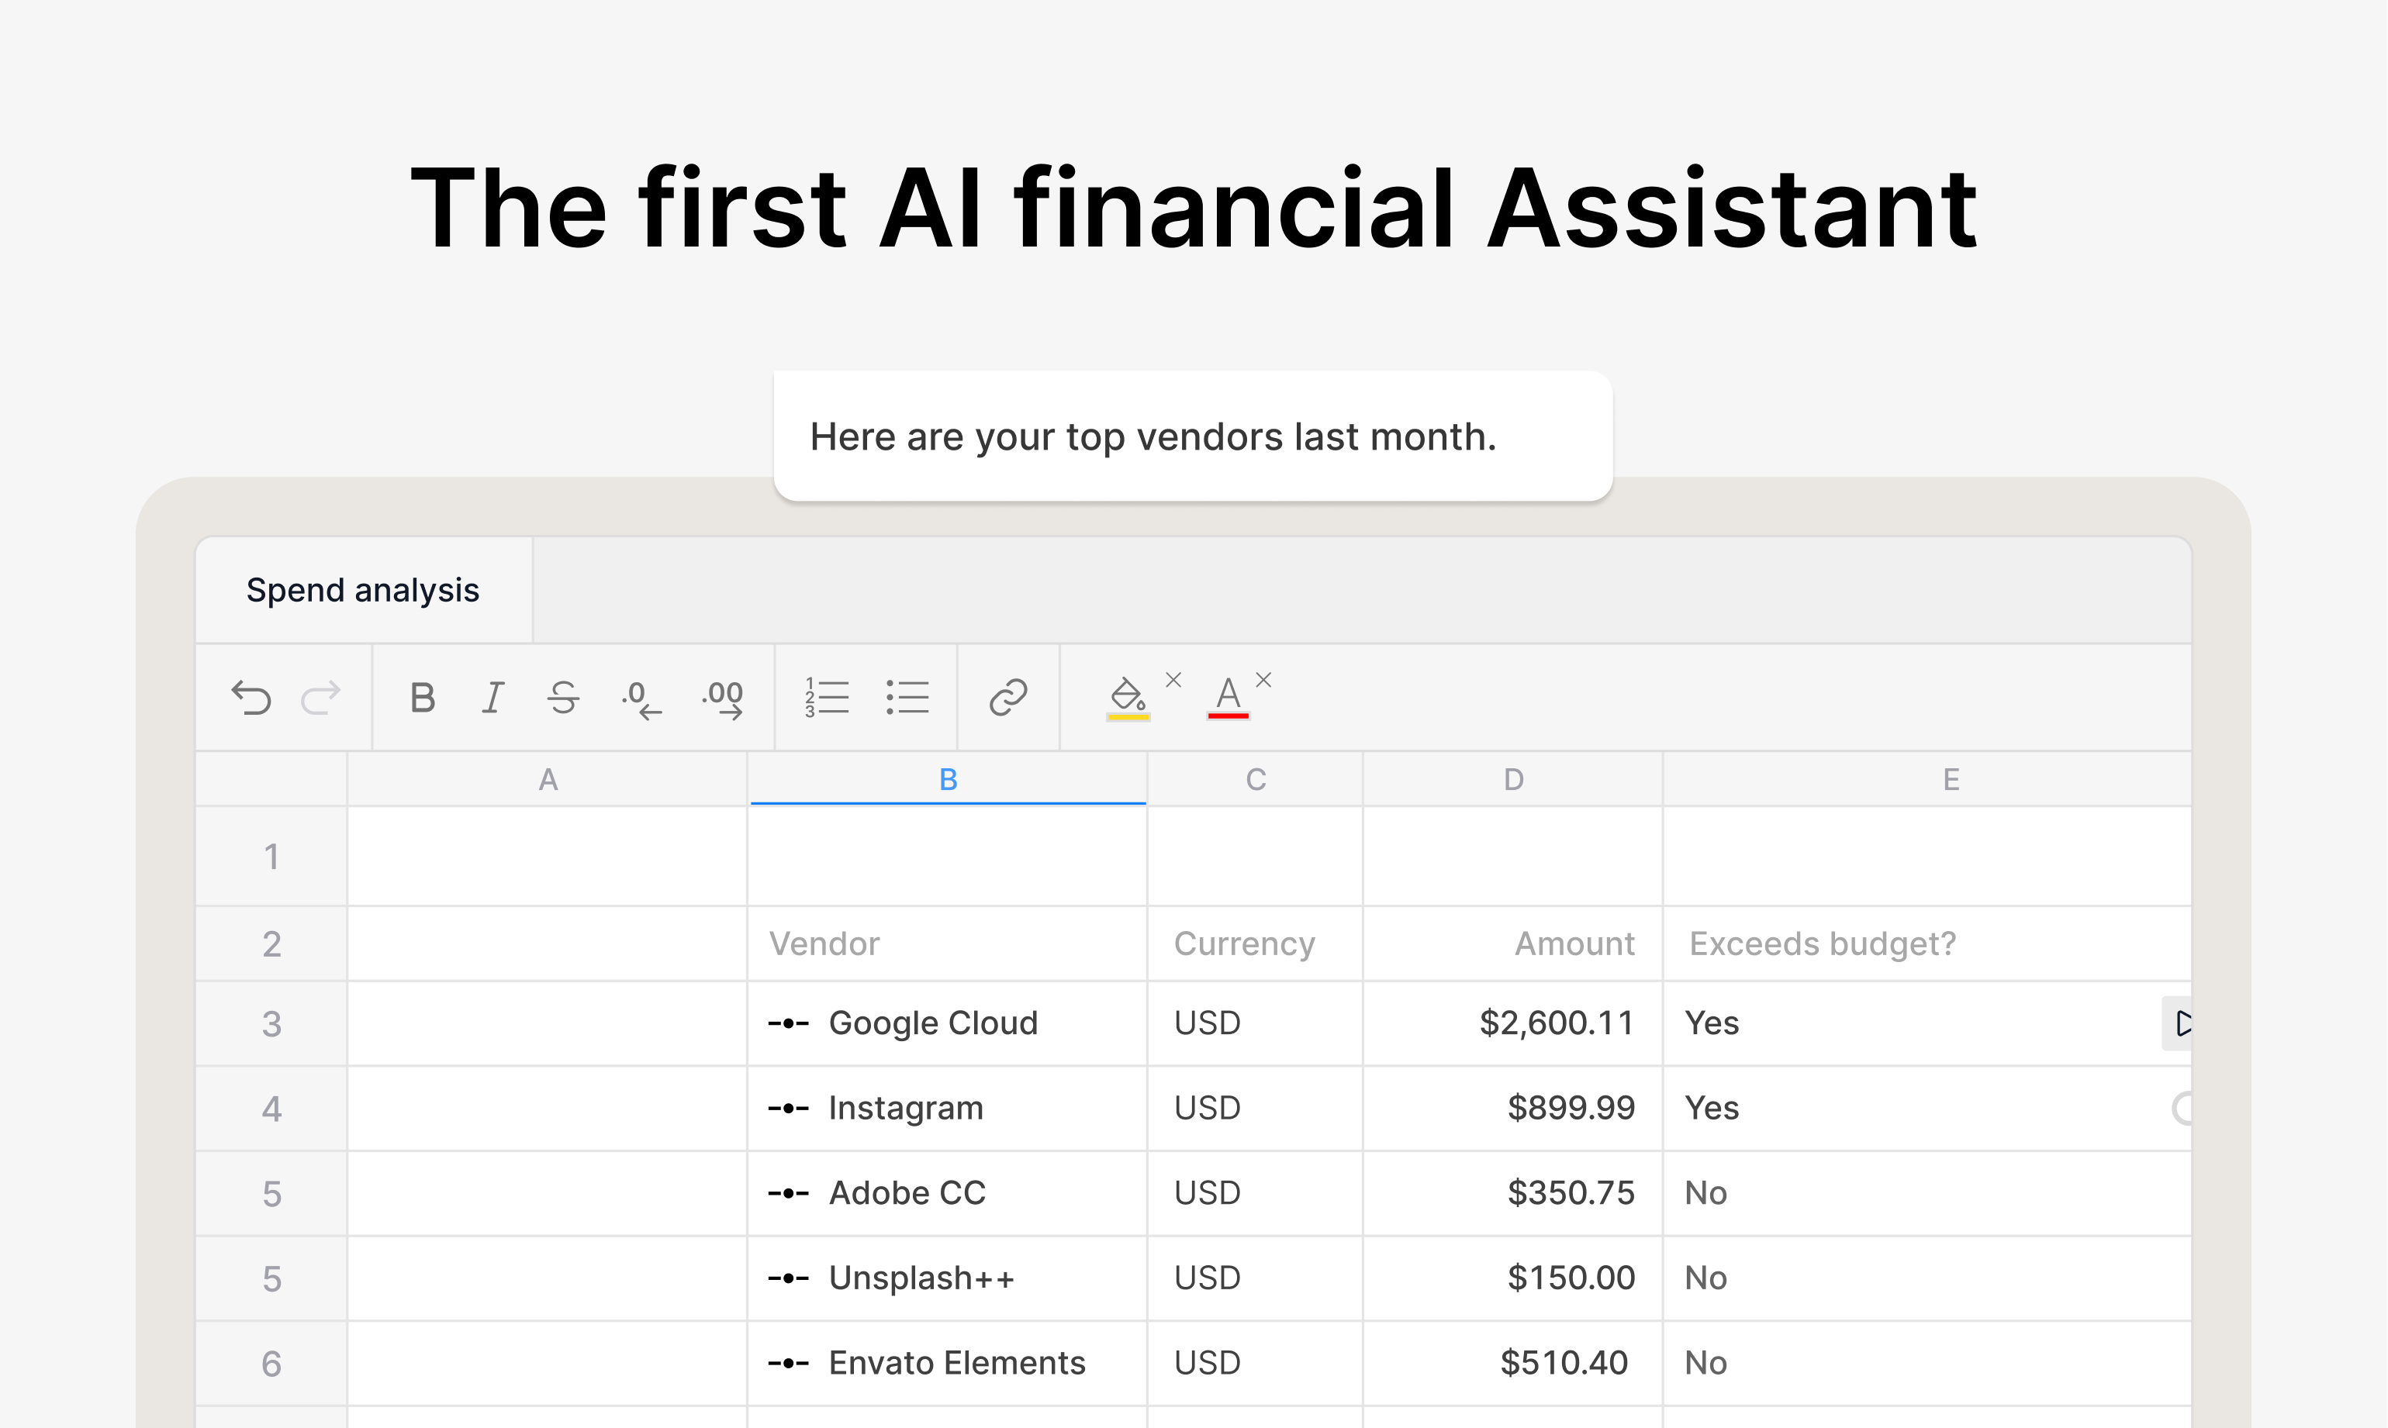Image resolution: width=2388 pixels, height=1428 pixels.
Task: Toggle Italic formatting
Action: [492, 698]
